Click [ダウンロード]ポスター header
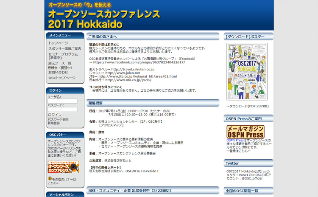318x197 pixels. (x=248, y=37)
